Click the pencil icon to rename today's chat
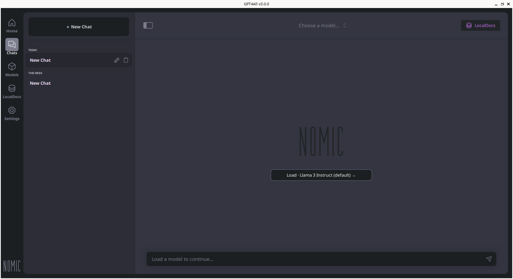513x279 pixels. point(117,60)
